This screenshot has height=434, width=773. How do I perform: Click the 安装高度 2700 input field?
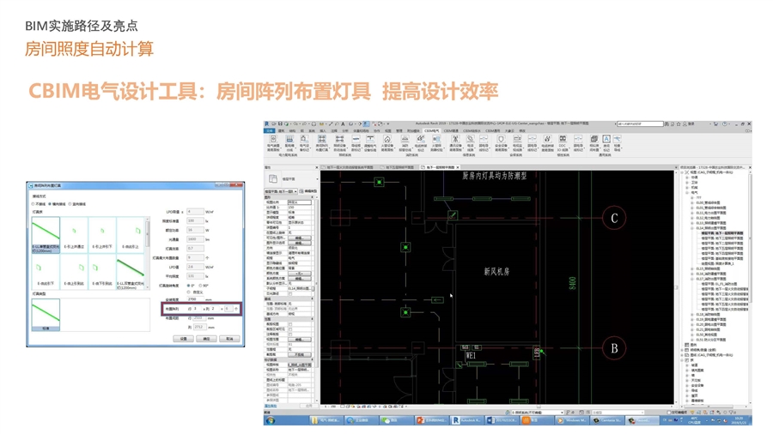[196, 299]
